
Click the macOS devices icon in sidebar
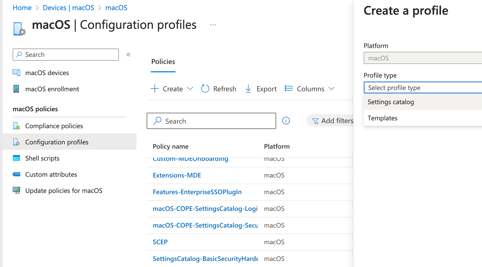coord(16,73)
